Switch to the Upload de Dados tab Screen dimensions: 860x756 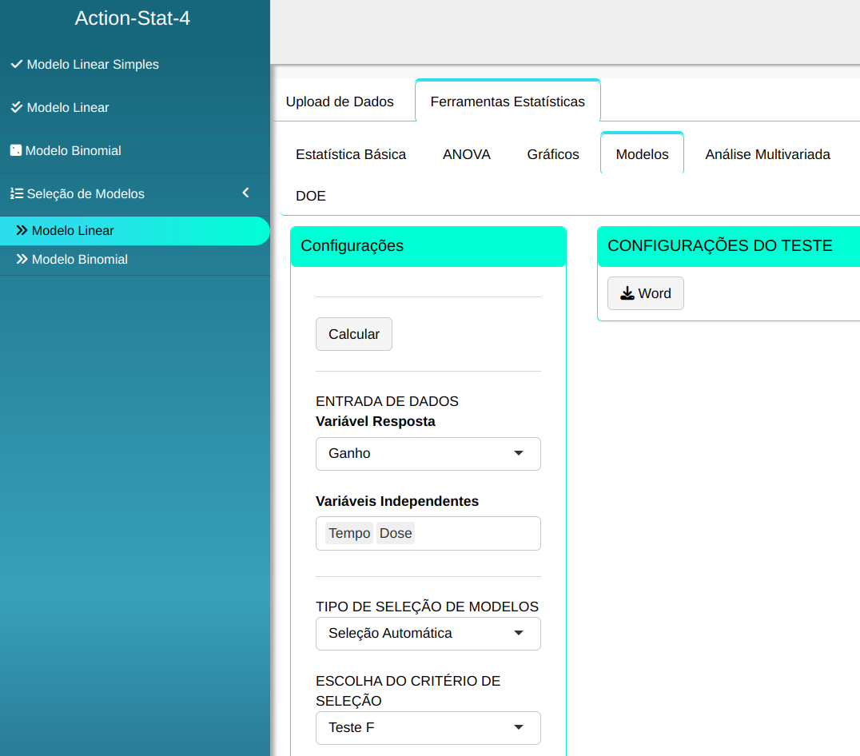(340, 101)
